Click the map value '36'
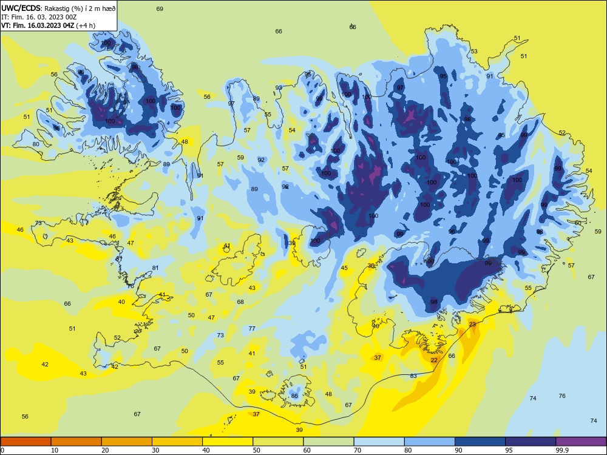Image resolution: width=607 pixels, height=455 pixels. 371,266
